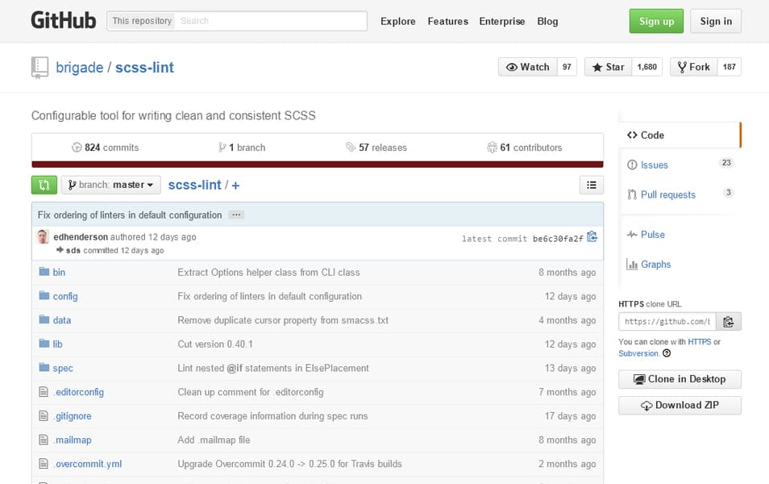Open the Explore menu
The image size is (769, 484).
[x=397, y=21]
